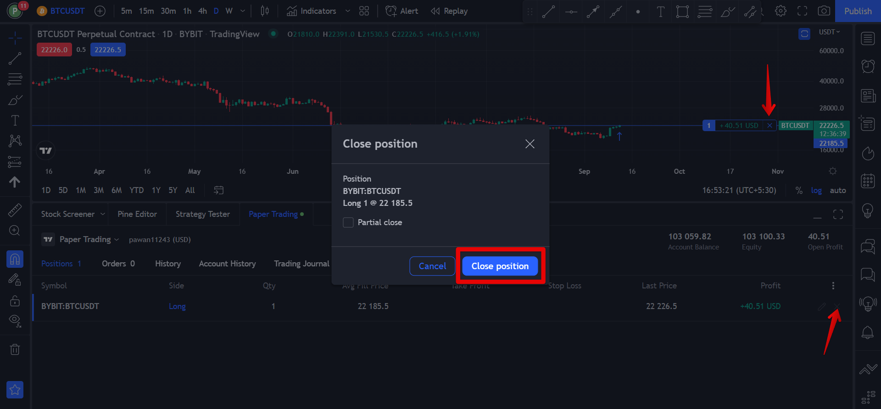Screen dimensions: 881x409
Task: Toggle percent scale
Action: [799, 190]
